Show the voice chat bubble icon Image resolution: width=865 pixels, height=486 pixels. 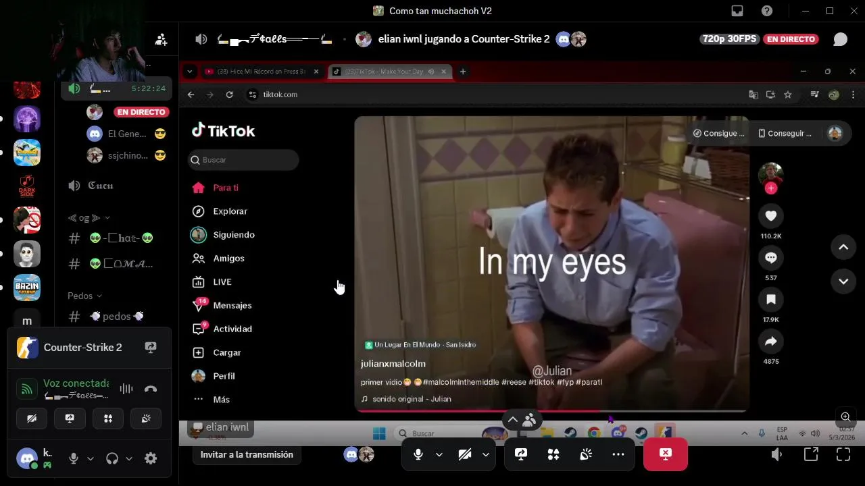point(840,39)
